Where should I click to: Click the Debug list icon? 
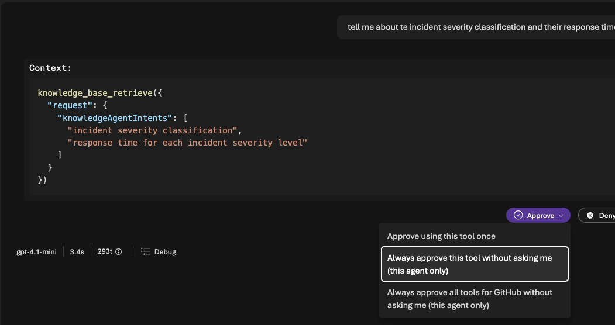pos(146,252)
